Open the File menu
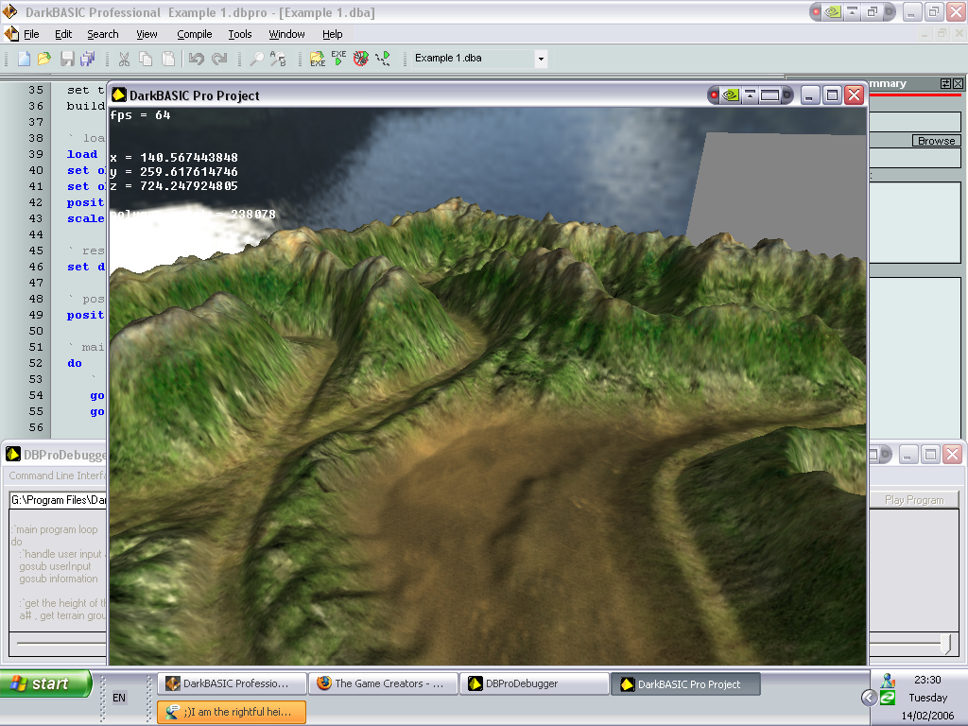Image resolution: width=968 pixels, height=726 pixels. [x=31, y=34]
